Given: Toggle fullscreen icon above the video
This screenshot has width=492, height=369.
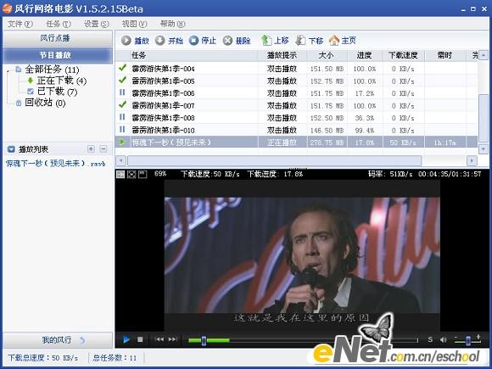Looking at the screenshot, I should point(131,174).
